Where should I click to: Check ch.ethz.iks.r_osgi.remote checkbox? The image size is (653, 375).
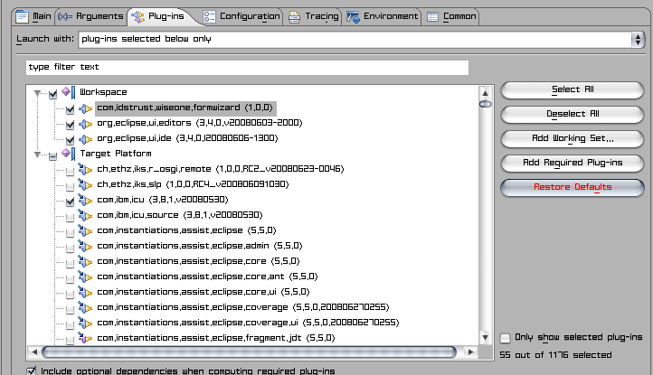[x=70, y=172]
